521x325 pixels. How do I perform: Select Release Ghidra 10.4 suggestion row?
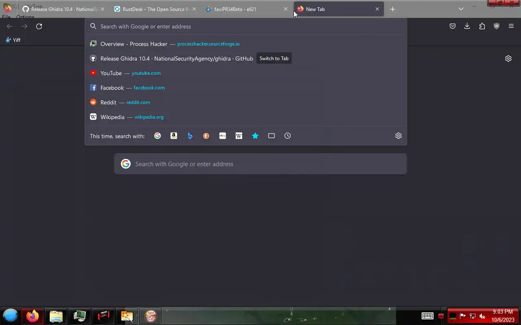(x=246, y=58)
